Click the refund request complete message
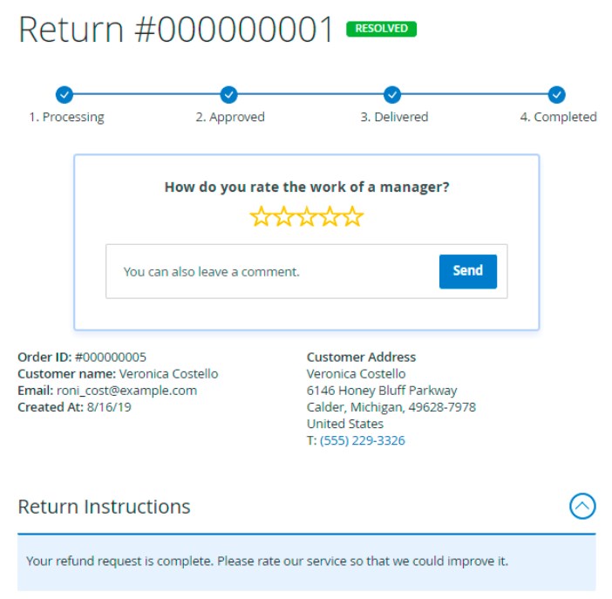Screen dimensions: 612x599 point(268,562)
